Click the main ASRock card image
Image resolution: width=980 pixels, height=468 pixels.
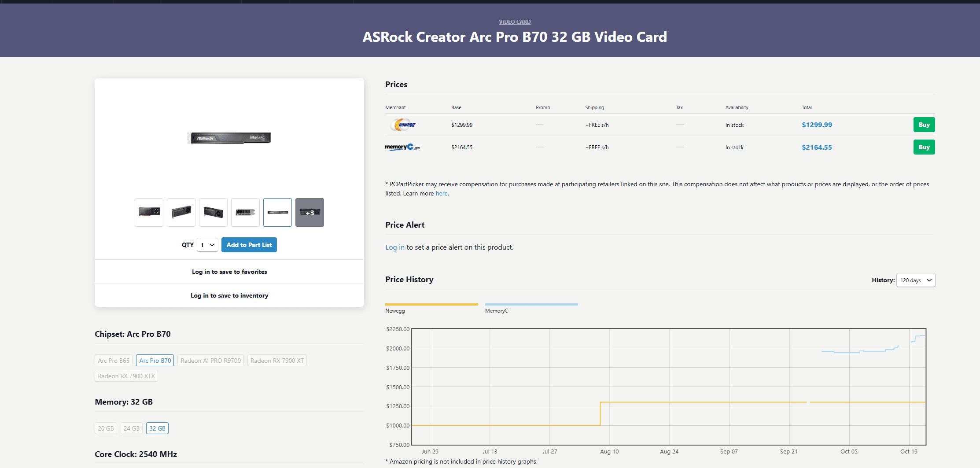click(x=229, y=138)
